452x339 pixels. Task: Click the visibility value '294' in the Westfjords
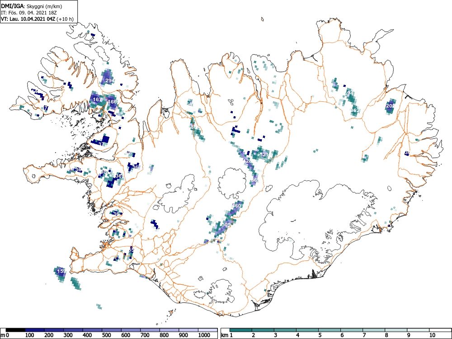click(x=110, y=80)
